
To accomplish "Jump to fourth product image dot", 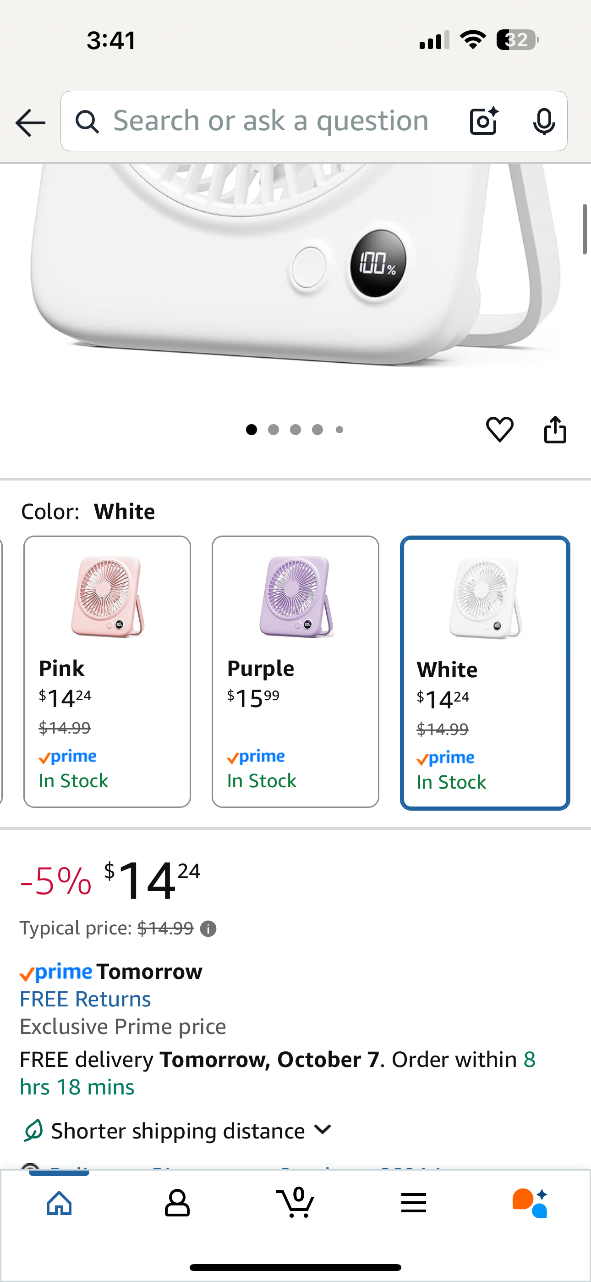I will [x=317, y=430].
